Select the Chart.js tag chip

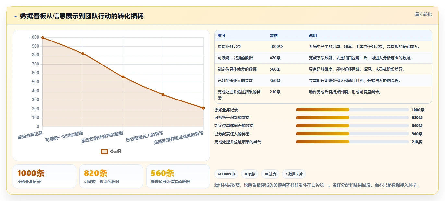pyautogui.click(x=226, y=174)
